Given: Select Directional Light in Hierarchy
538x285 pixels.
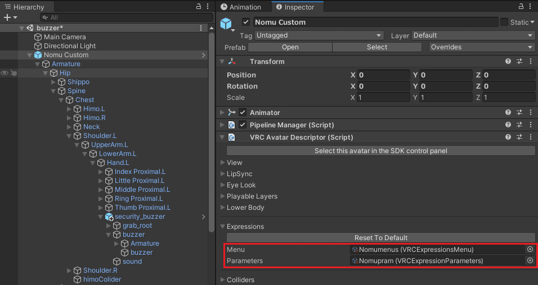Looking at the screenshot, I should click(70, 46).
